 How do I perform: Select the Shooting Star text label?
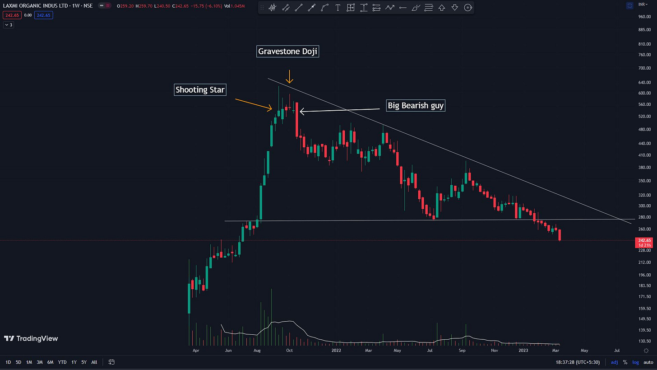(x=200, y=90)
